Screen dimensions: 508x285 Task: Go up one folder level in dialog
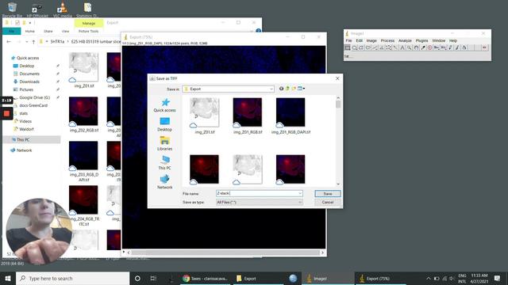click(x=287, y=89)
